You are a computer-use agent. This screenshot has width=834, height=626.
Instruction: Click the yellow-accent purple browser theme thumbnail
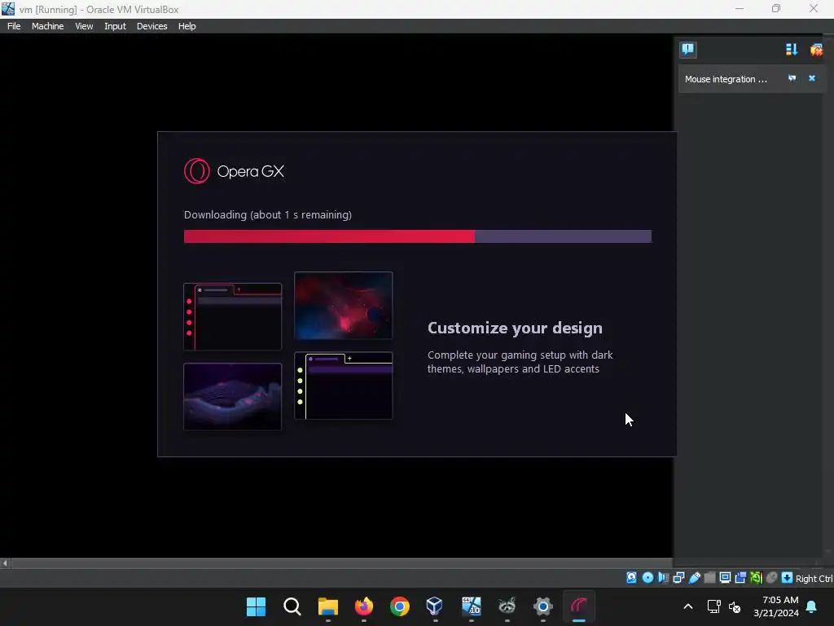pyautogui.click(x=344, y=386)
